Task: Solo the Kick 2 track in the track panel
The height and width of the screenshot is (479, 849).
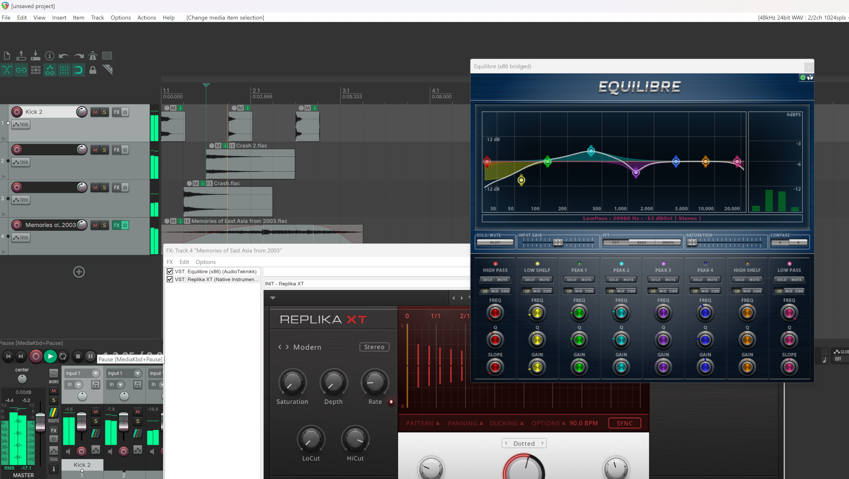Action: click(x=104, y=112)
